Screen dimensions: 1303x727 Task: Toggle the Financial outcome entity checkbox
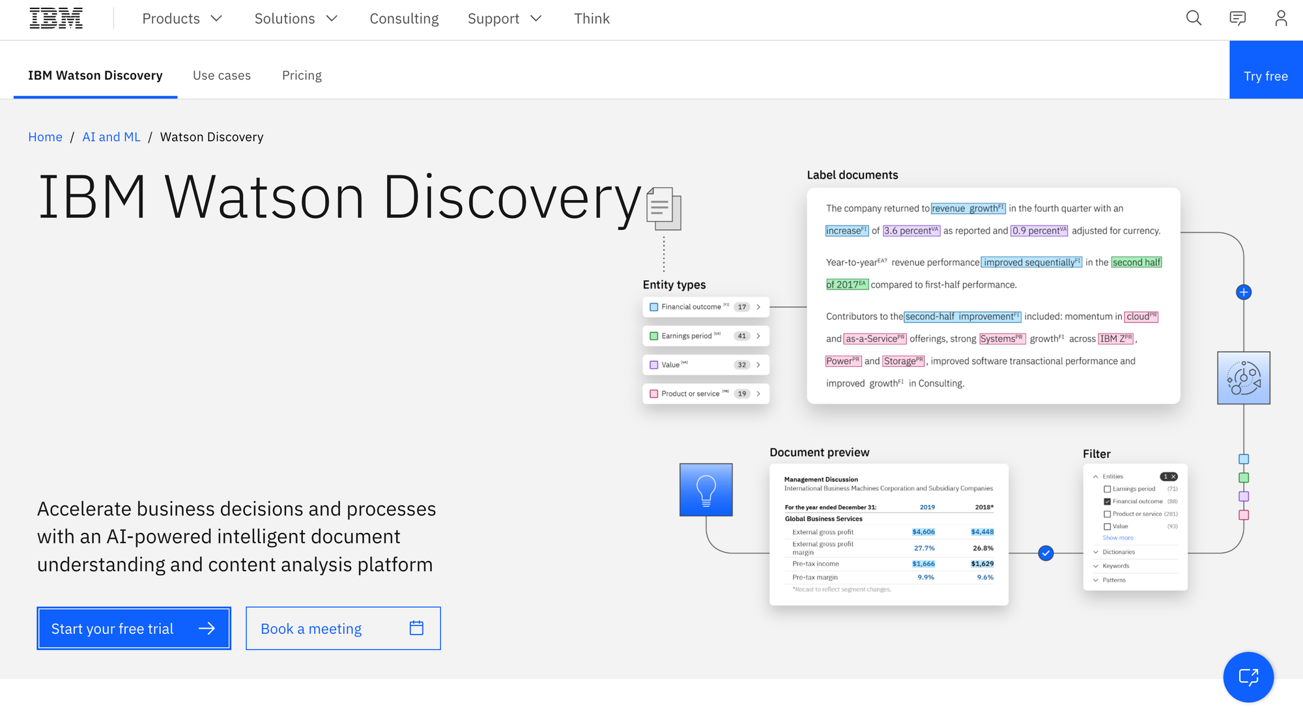(x=654, y=307)
